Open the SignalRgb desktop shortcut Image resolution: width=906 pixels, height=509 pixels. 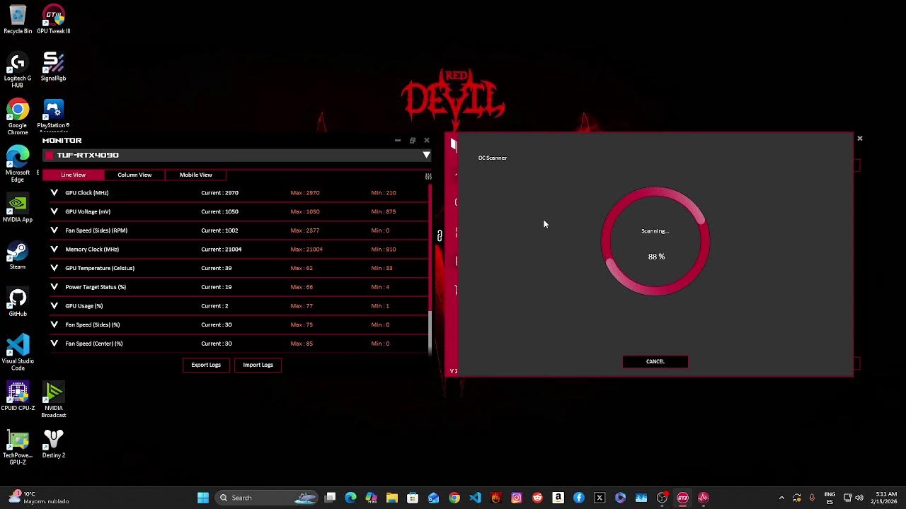pos(53,67)
